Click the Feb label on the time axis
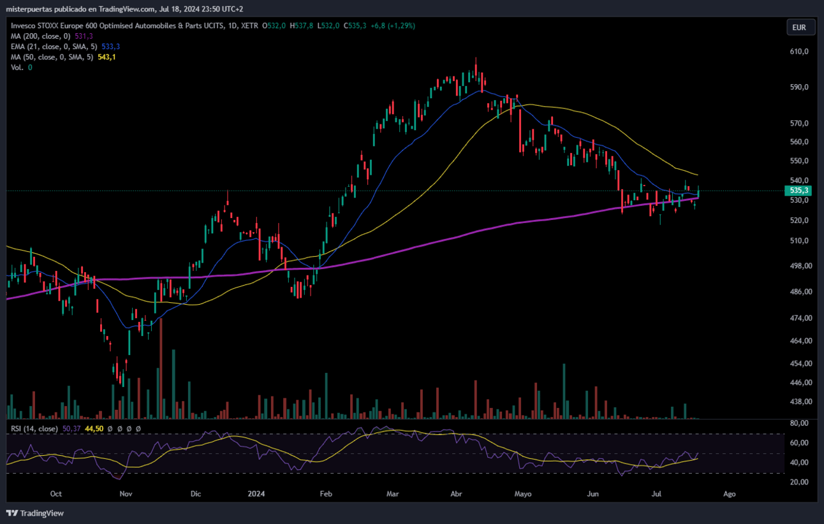 (326, 494)
